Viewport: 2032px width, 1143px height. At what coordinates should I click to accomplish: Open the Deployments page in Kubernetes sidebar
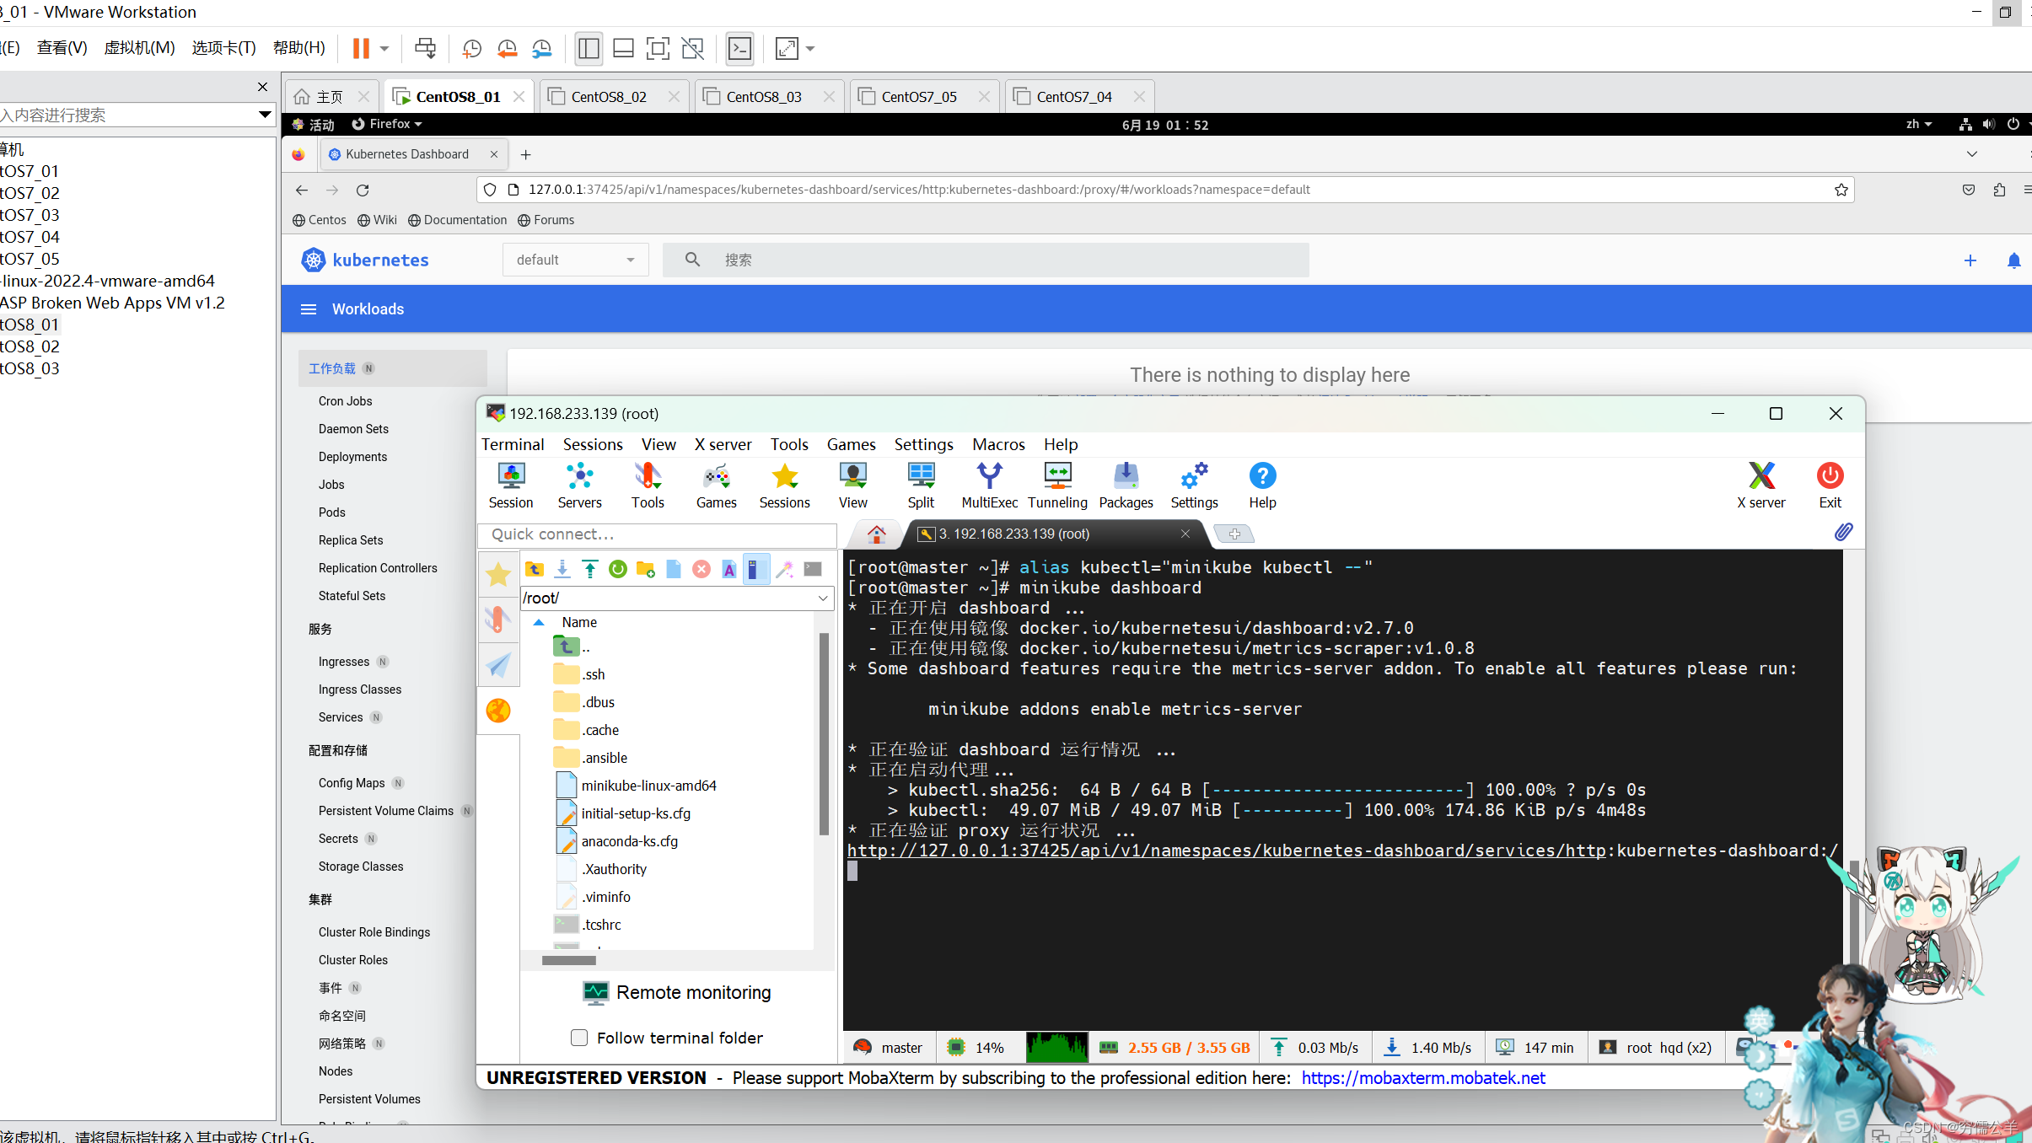coord(352,457)
